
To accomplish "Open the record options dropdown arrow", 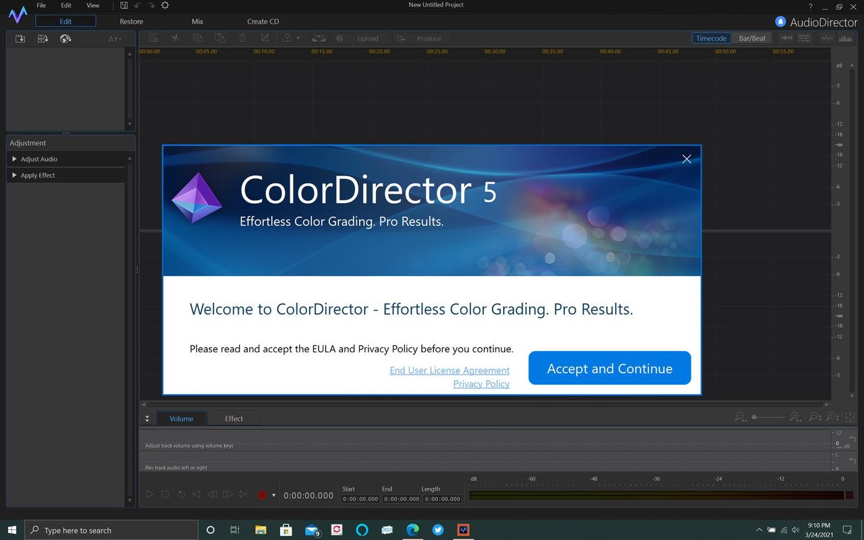I will 273,495.
